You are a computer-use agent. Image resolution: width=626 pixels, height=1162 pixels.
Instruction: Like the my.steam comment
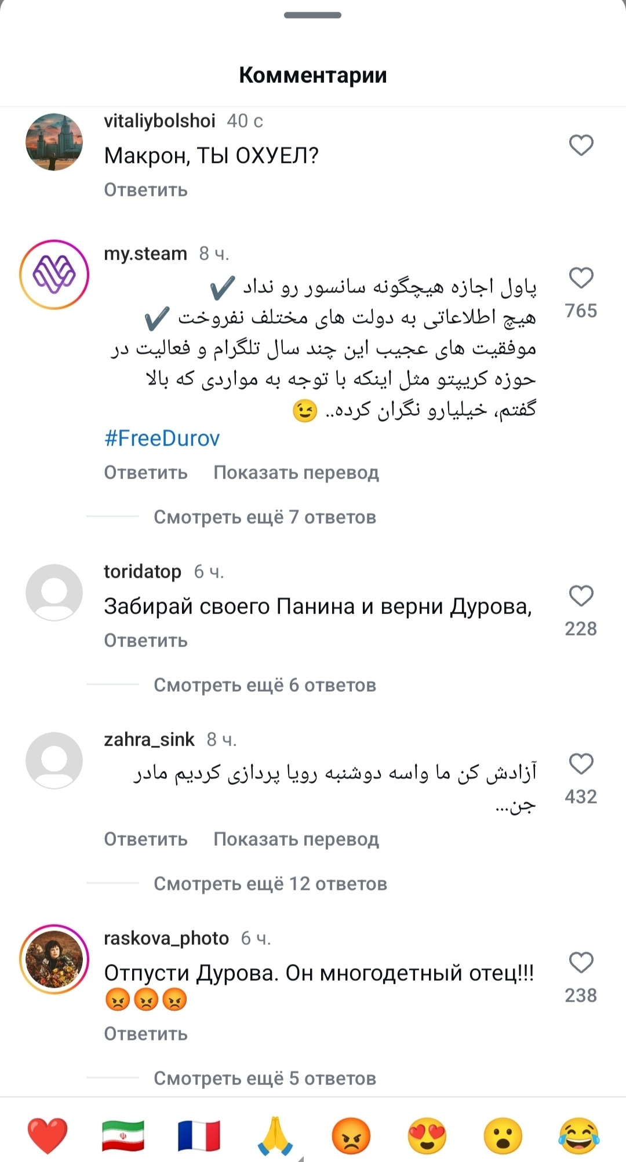[x=581, y=278]
